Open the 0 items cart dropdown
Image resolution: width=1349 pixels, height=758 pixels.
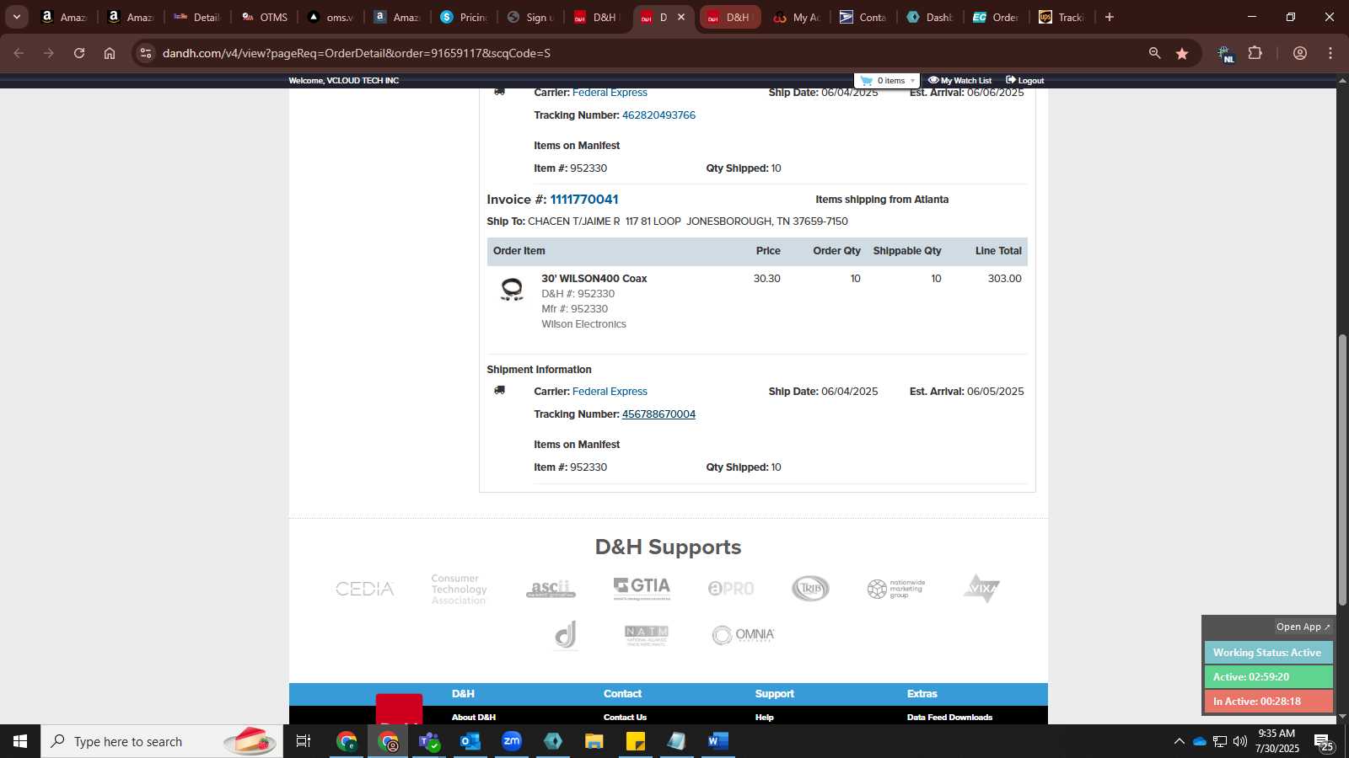(x=887, y=81)
